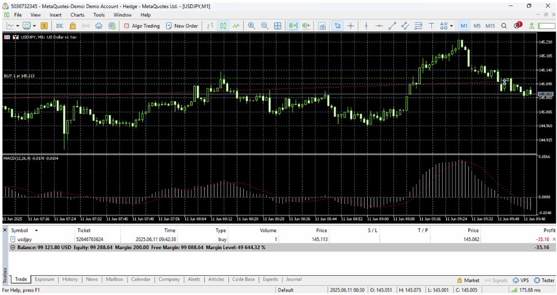
Task: Expand the objects shapes dropdown arrow
Action: tap(452, 26)
